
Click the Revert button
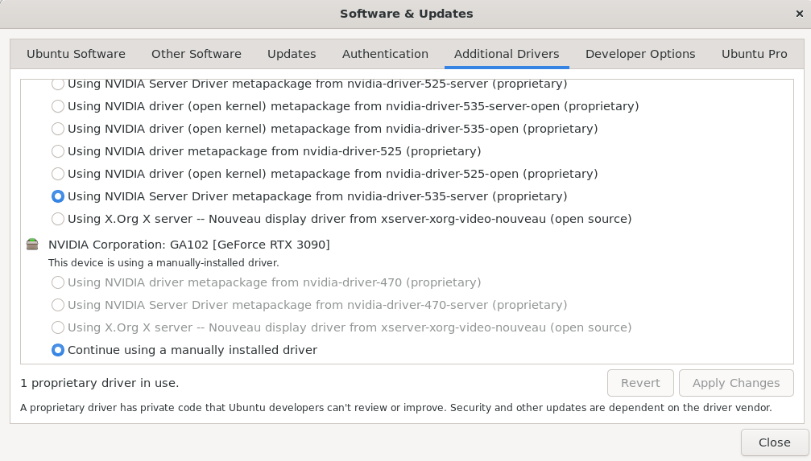640,383
